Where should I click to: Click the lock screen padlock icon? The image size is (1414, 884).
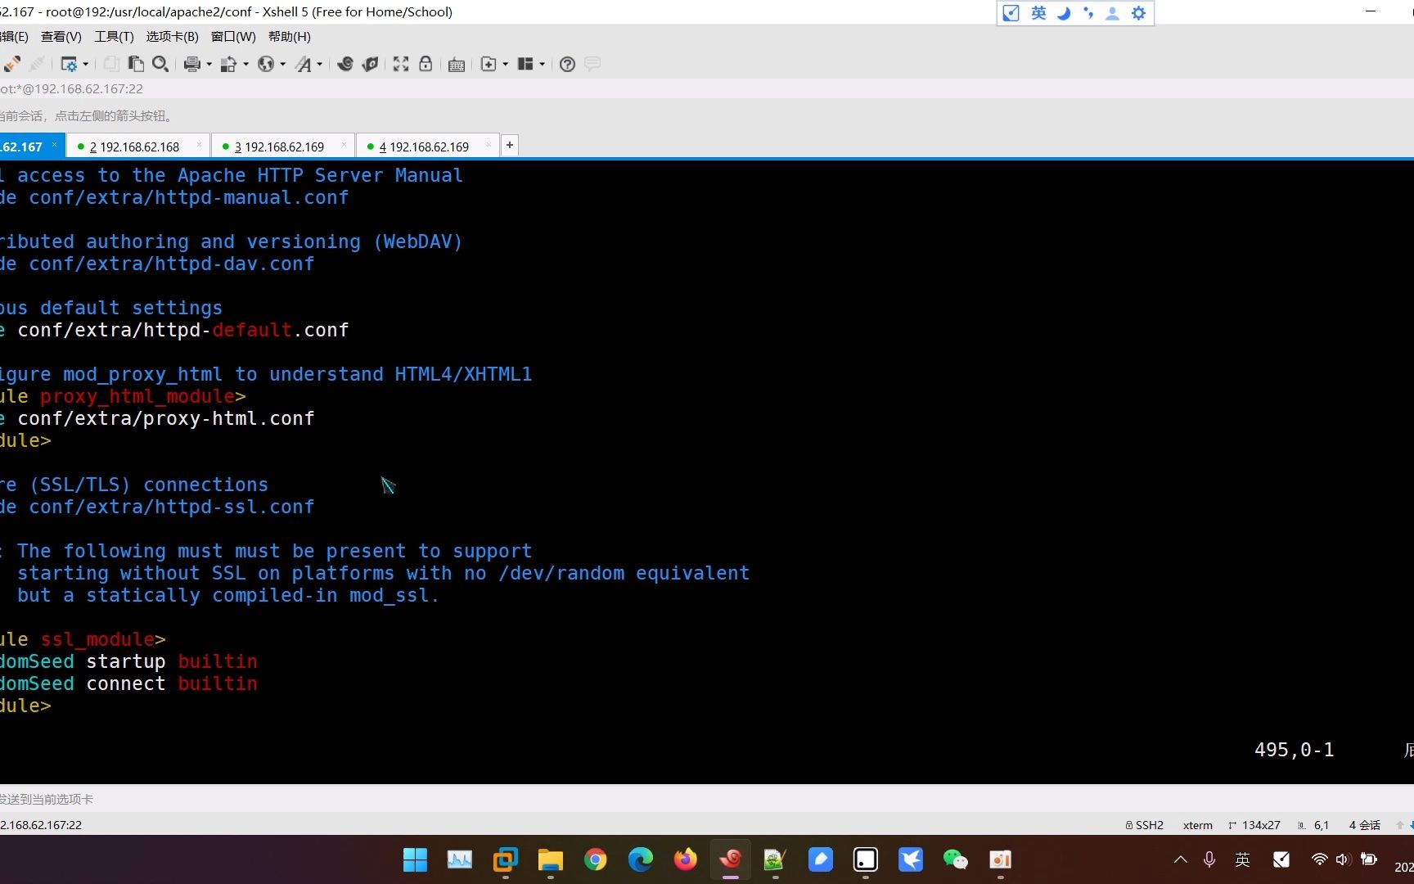pos(426,64)
